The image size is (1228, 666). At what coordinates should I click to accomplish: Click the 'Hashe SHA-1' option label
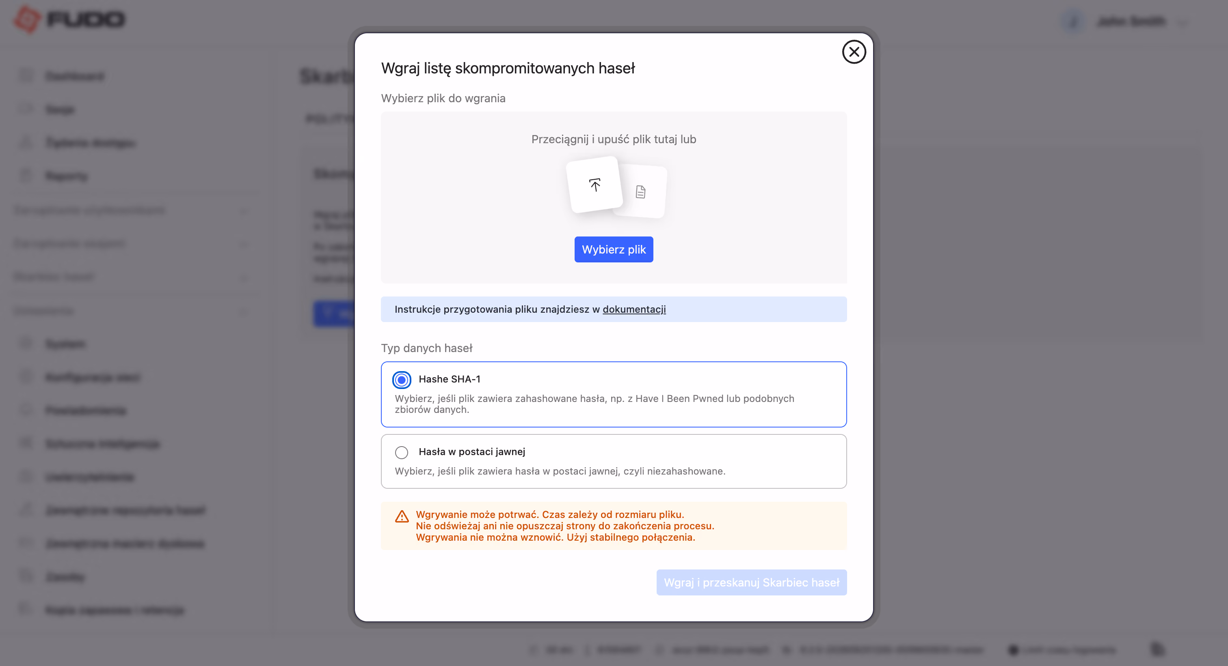click(x=449, y=379)
